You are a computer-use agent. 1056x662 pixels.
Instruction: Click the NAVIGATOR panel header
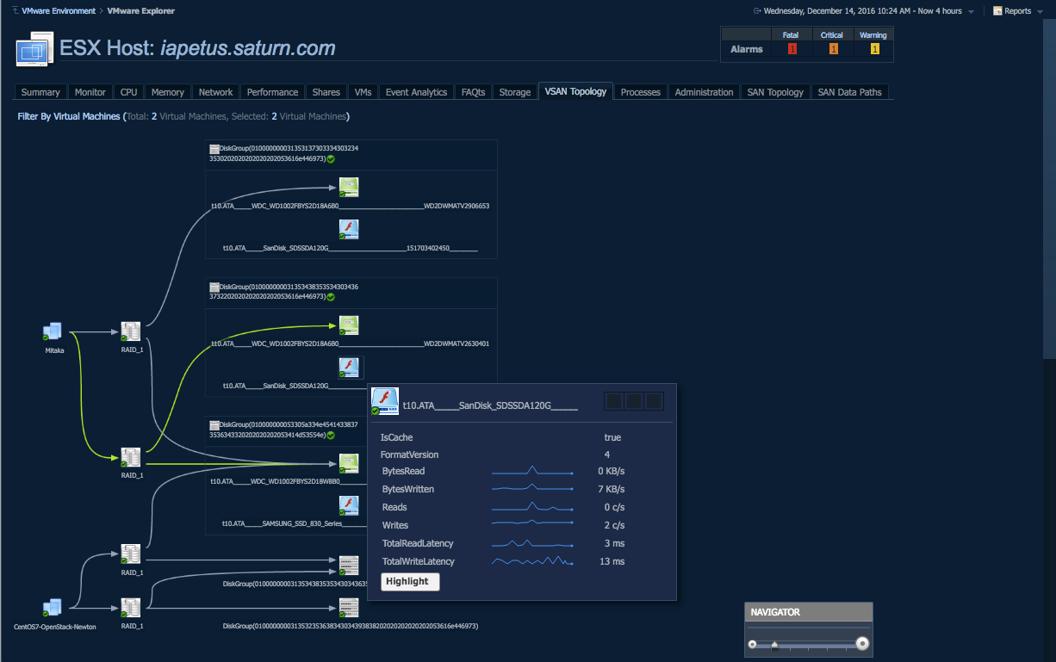pyautogui.click(x=809, y=612)
